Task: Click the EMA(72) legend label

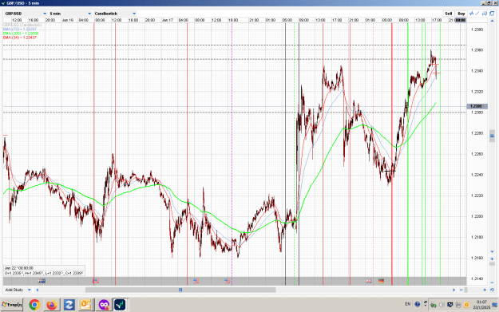Action: point(20,29)
